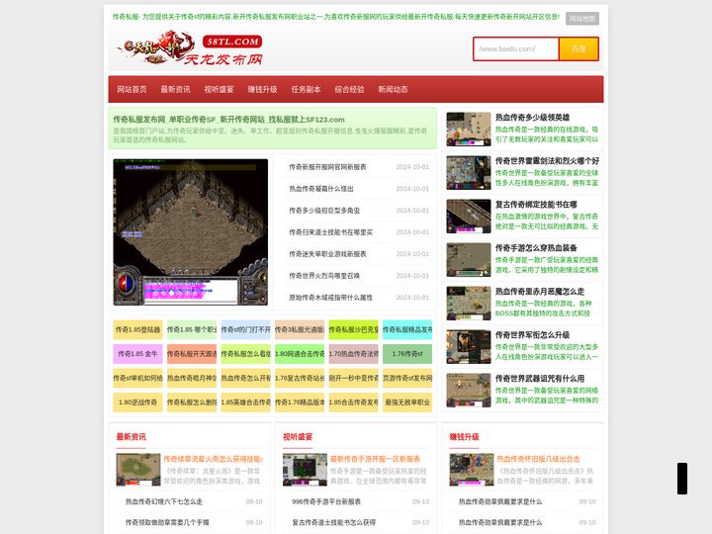Image resolution: width=712 pixels, height=534 pixels.
Task: Click the 1.70热血传奇法师 tag
Action: click(x=353, y=354)
